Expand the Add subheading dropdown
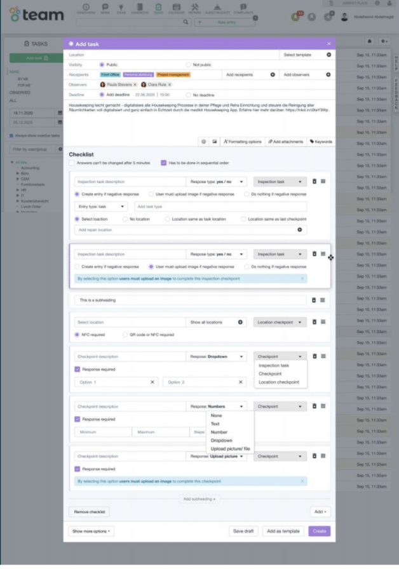Screen dimensions: 399x569 [x=199, y=499]
